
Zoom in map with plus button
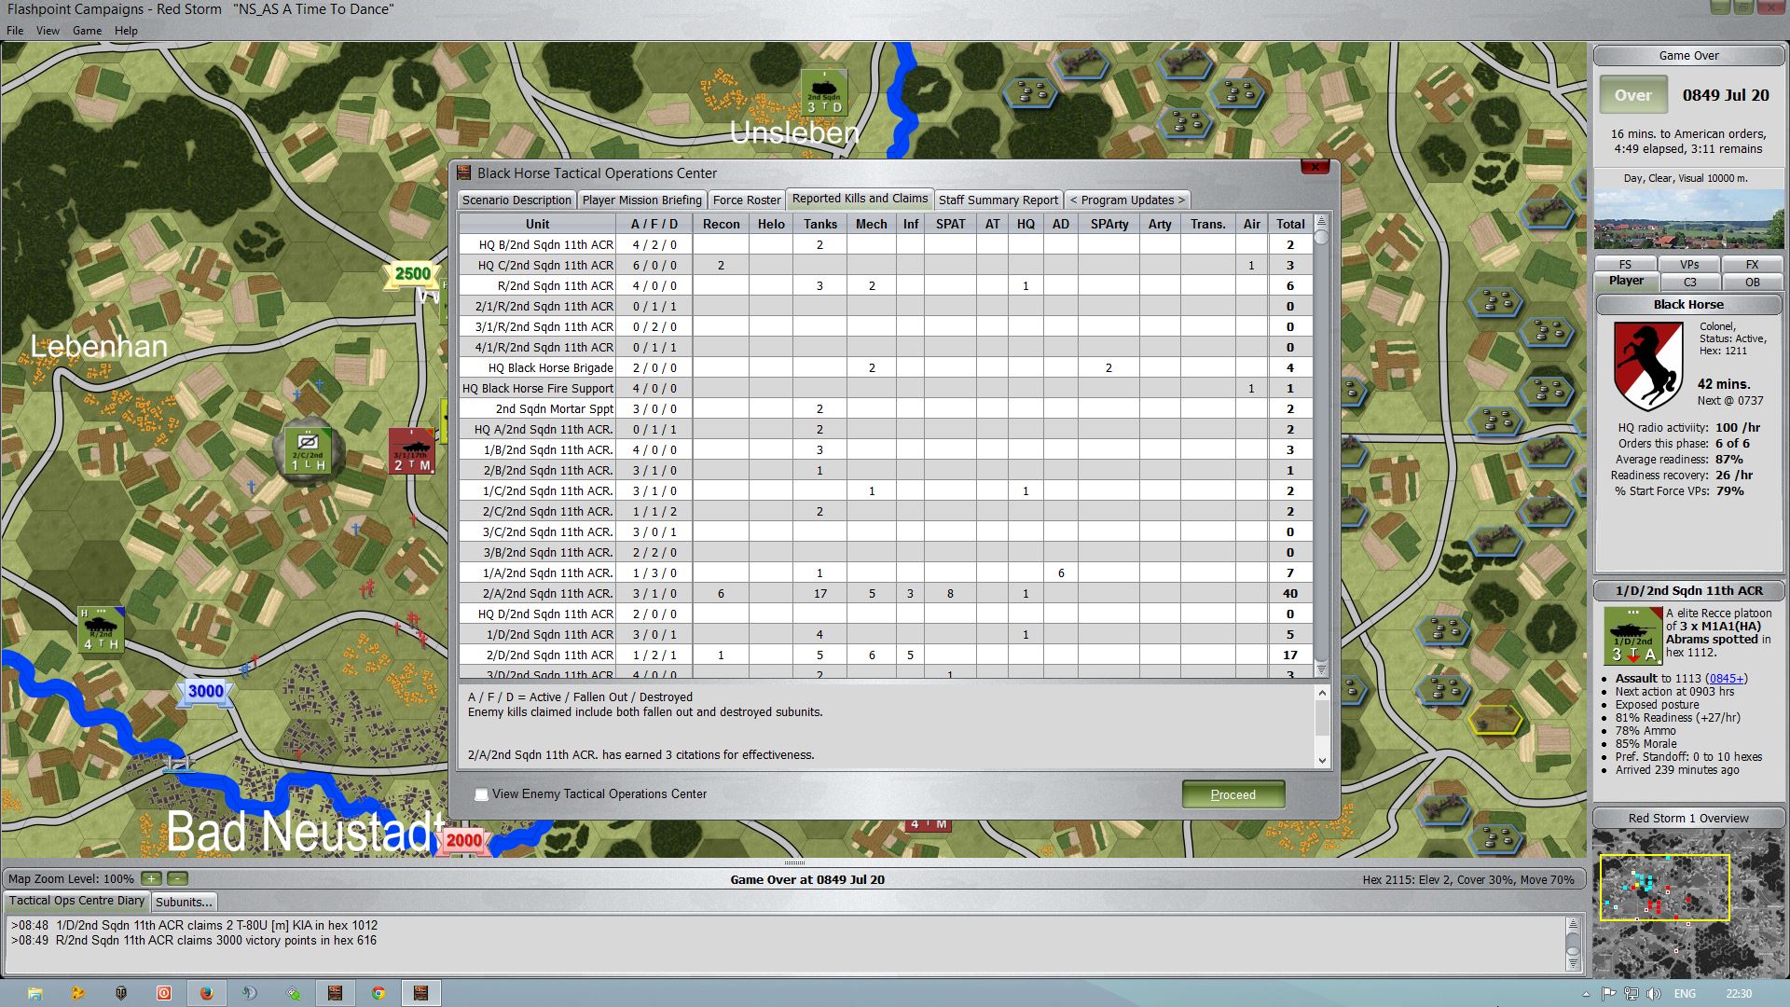tap(151, 878)
